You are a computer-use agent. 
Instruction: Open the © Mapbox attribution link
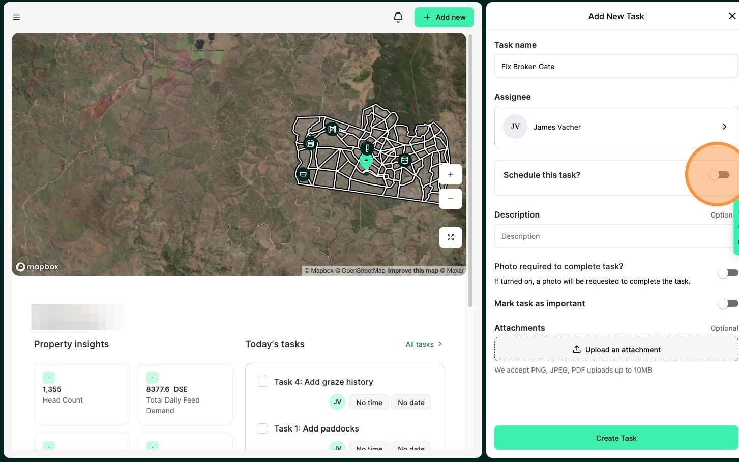pos(319,271)
